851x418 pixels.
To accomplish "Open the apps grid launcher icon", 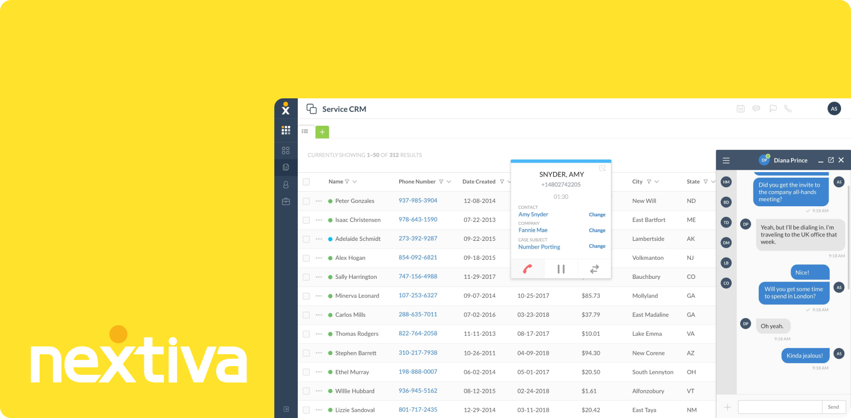I will (286, 130).
